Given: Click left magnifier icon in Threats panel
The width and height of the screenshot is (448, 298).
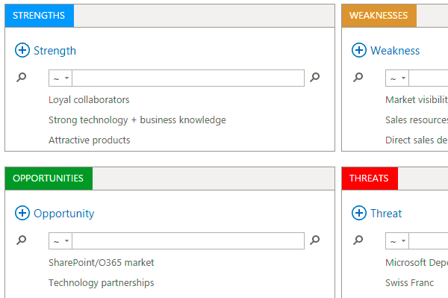Looking at the screenshot, I should [358, 240].
